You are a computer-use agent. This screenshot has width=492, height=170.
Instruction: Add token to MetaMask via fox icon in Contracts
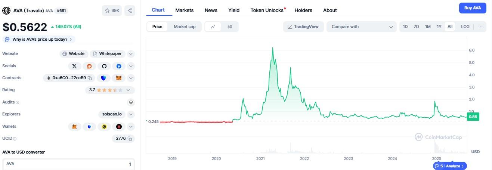click(x=119, y=78)
